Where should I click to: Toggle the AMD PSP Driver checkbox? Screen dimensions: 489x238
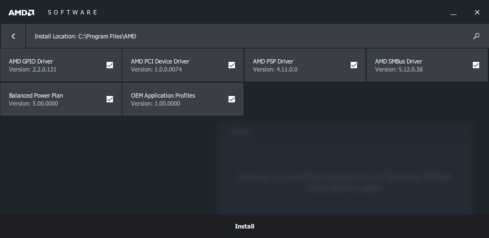click(354, 65)
